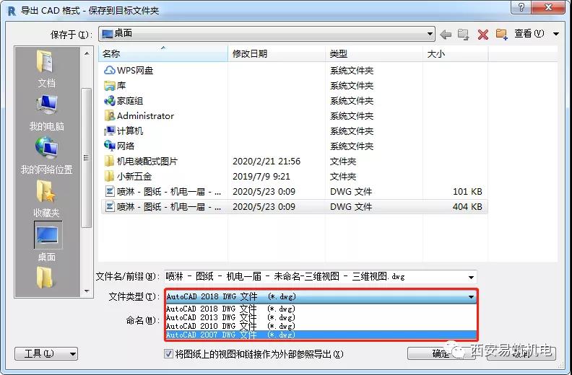Click the folder icon below 桌面 in sidebar
Screen dimensions: 572x375
(45, 277)
